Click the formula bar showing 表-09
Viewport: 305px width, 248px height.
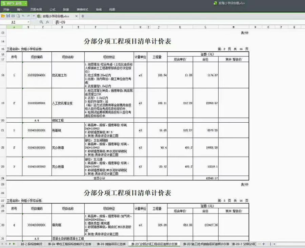178,22
